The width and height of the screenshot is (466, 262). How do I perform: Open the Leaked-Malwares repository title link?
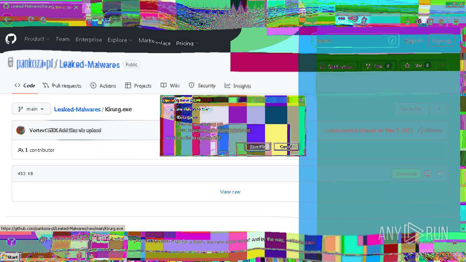tap(90, 65)
